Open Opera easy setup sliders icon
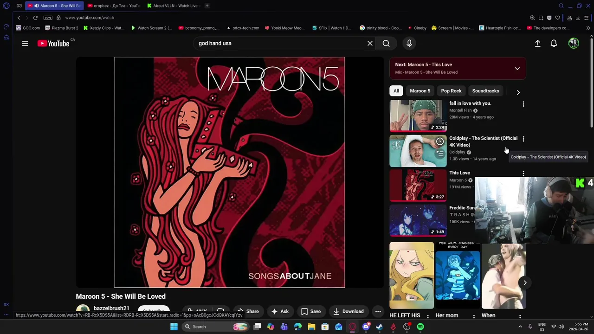The height and width of the screenshot is (334, 594). pos(587,18)
